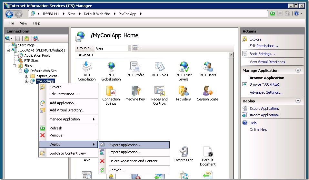This screenshot has width=309, height=180.
Task: Collapse the IISSBA141 server tree node
Action: tap(8, 50)
